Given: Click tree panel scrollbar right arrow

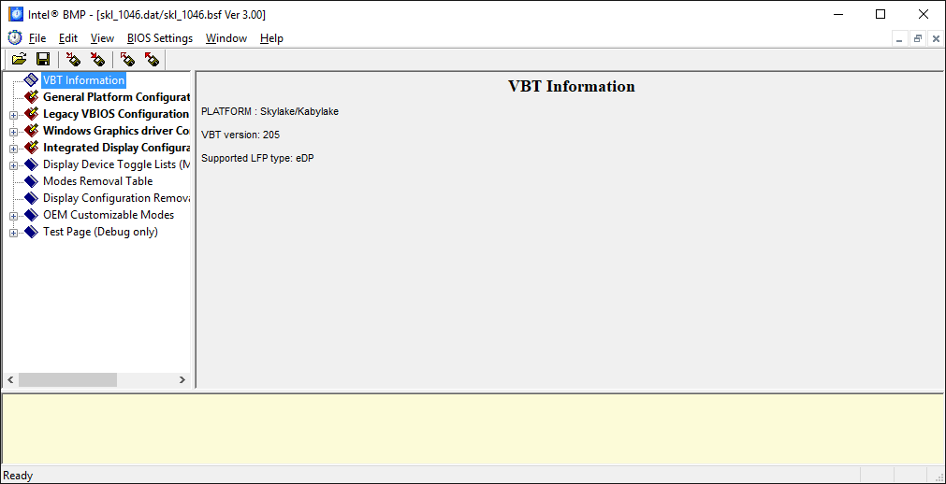Looking at the screenshot, I should [182, 379].
